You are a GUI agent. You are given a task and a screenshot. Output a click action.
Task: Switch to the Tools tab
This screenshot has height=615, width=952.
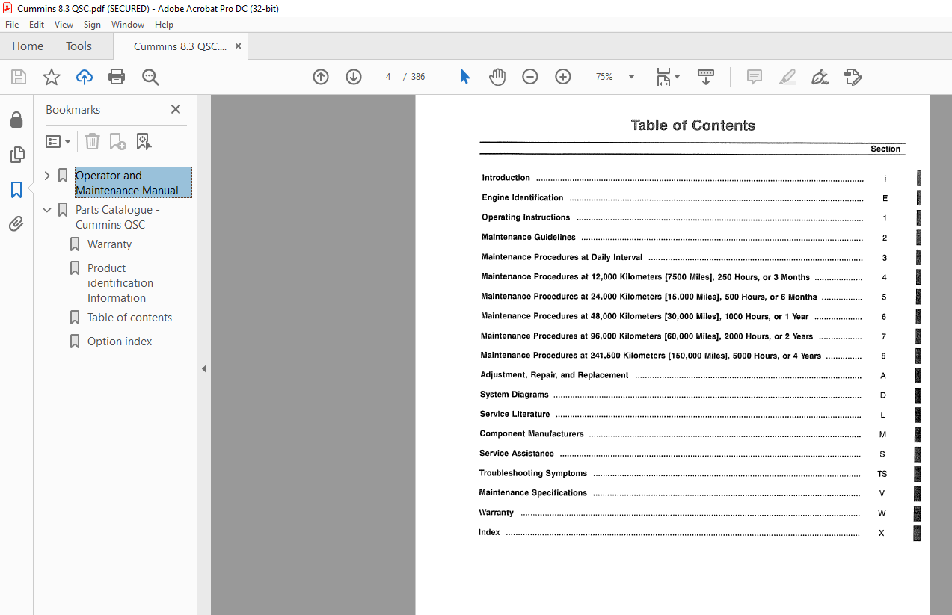[79, 46]
